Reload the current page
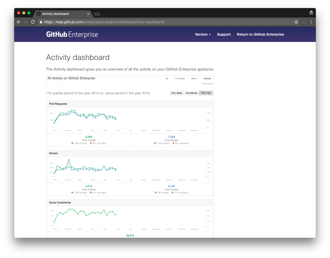 click(33, 22)
